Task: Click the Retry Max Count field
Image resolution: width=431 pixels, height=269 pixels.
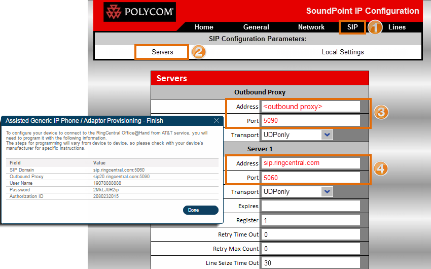Action: point(311,249)
